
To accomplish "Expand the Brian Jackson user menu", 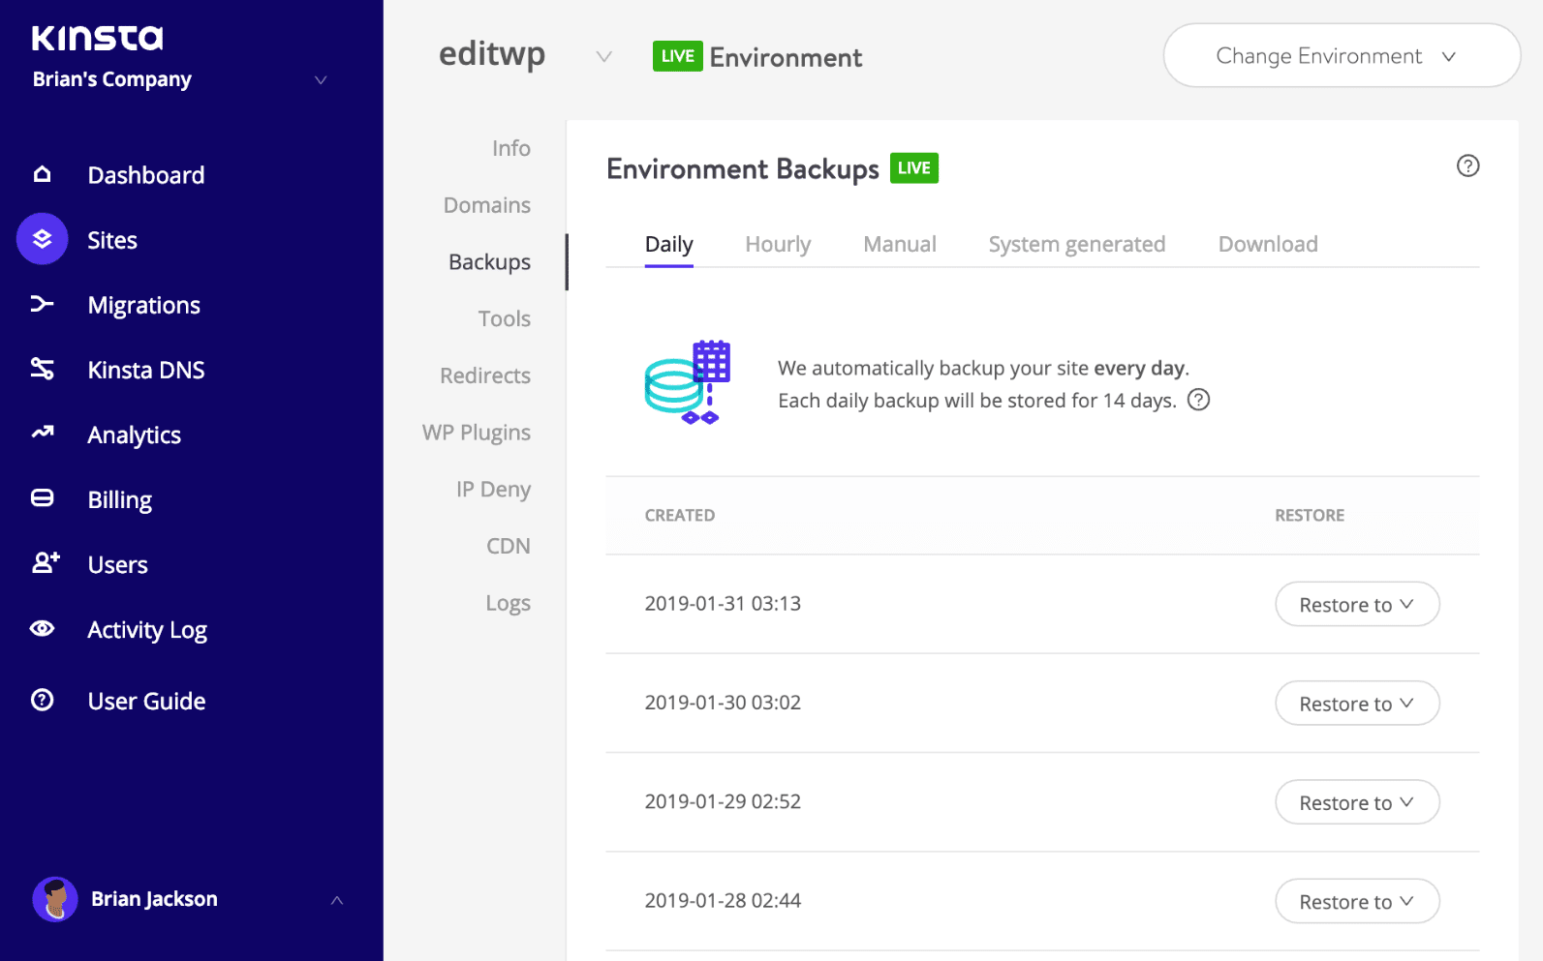I will coord(337,900).
